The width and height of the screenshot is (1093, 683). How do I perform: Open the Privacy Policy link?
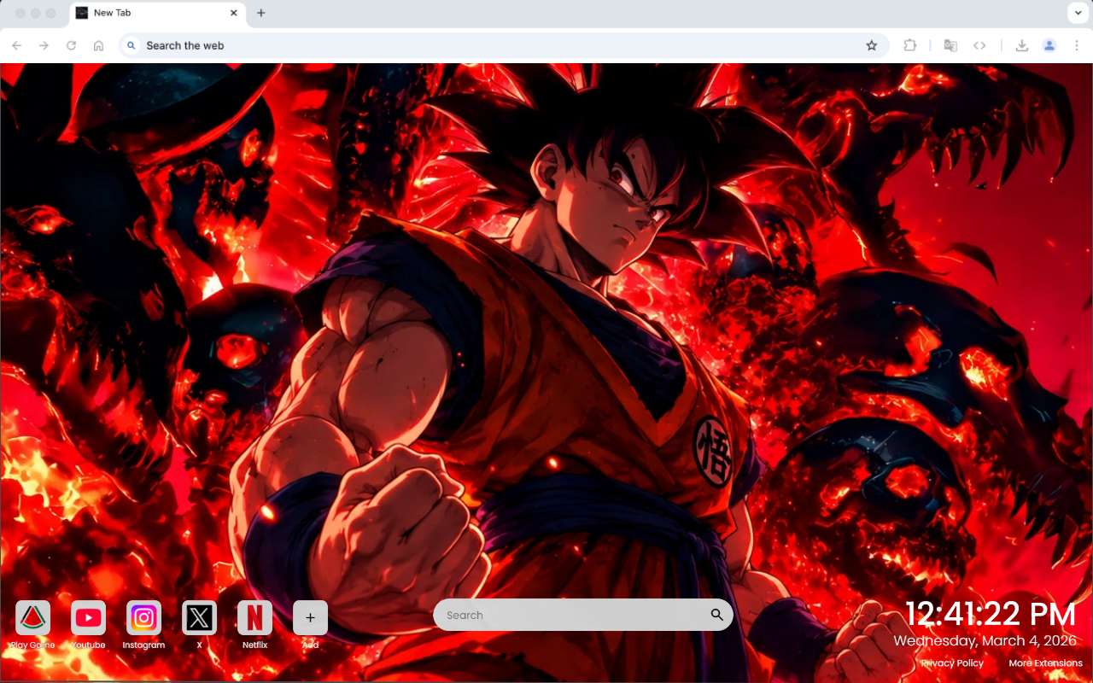952,663
